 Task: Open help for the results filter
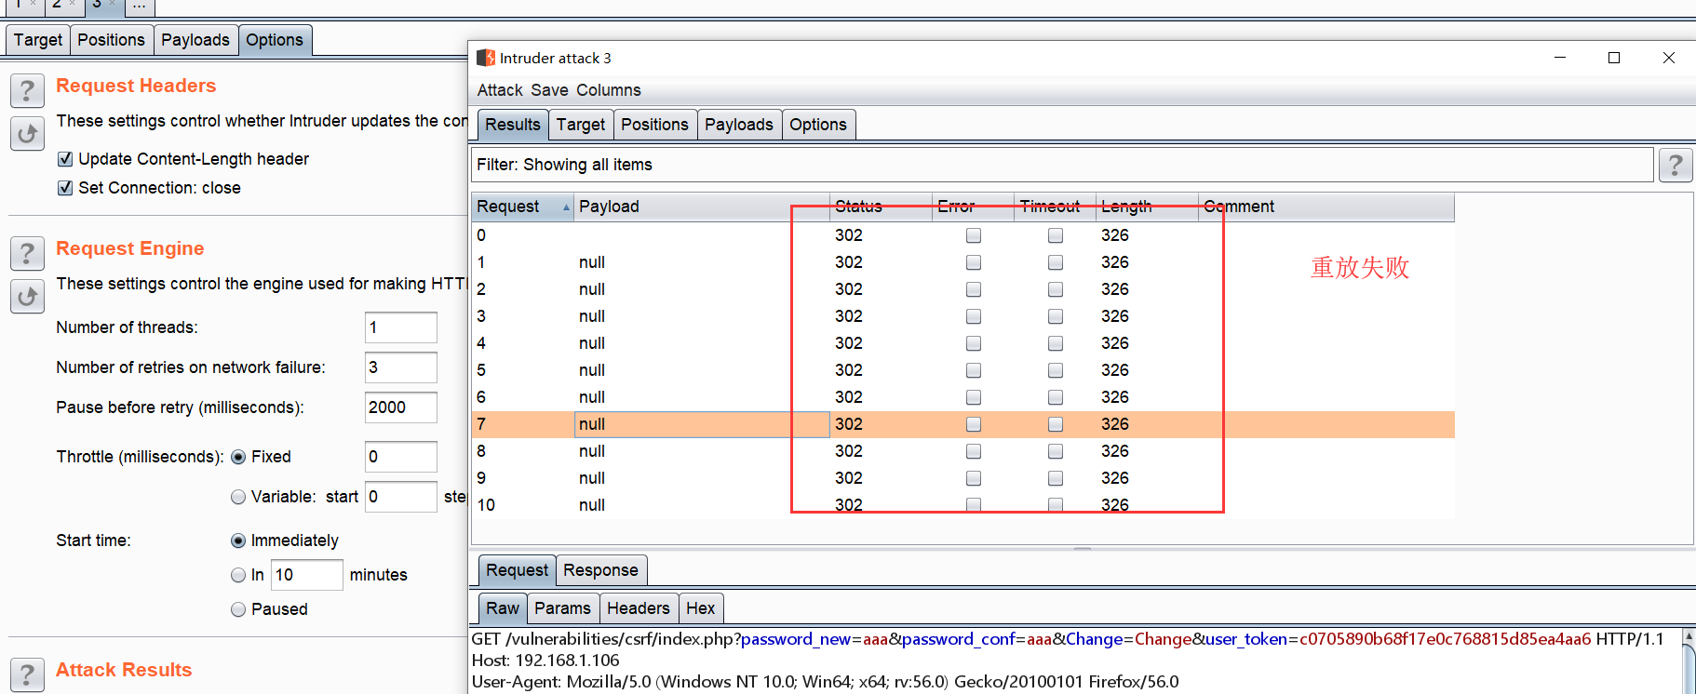(x=1676, y=166)
